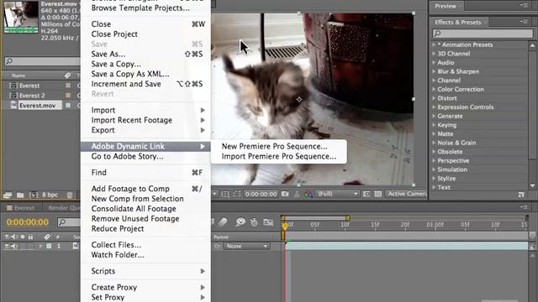Choose Increment and Save menu item
This screenshot has height=302, width=538.
145,84
